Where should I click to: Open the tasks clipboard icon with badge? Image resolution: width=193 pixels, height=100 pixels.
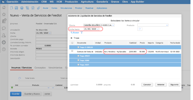tap(4, 21)
